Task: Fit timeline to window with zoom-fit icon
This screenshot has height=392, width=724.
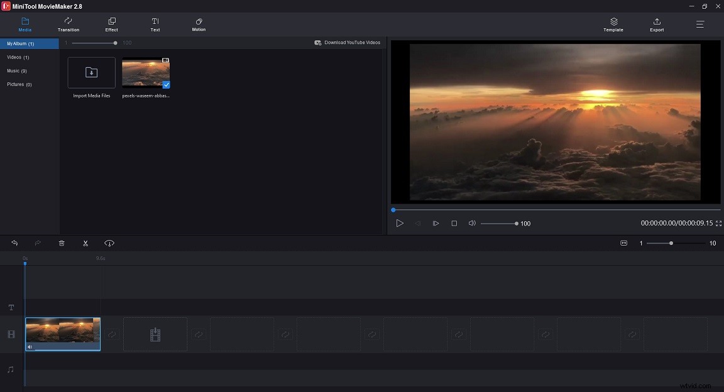Action: click(623, 243)
